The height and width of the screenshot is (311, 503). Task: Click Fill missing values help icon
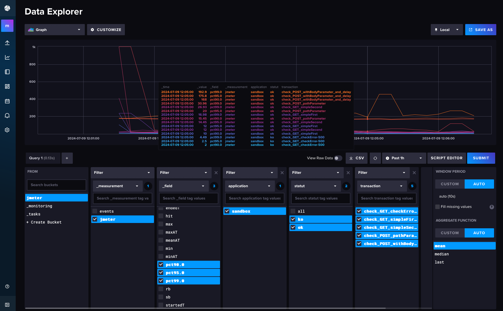[x=492, y=207]
